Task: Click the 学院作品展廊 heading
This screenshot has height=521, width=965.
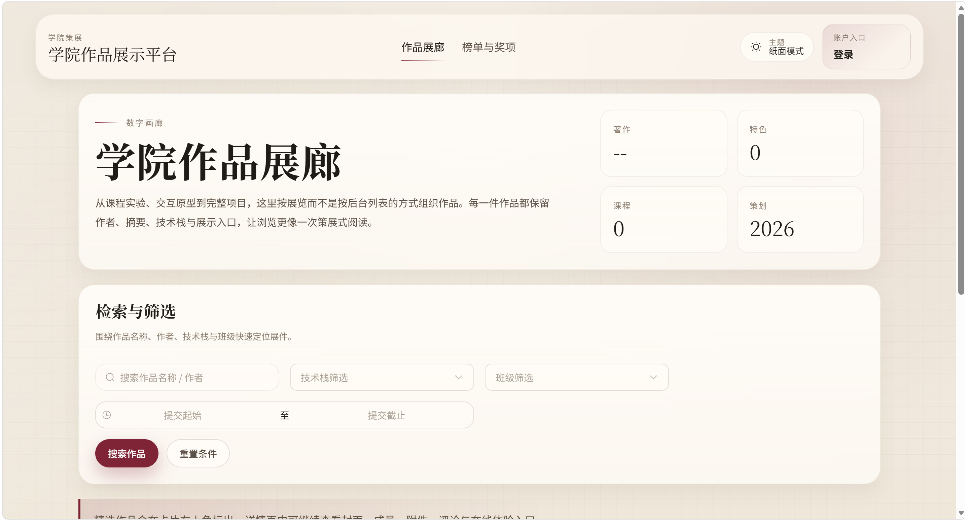Action: tap(218, 162)
